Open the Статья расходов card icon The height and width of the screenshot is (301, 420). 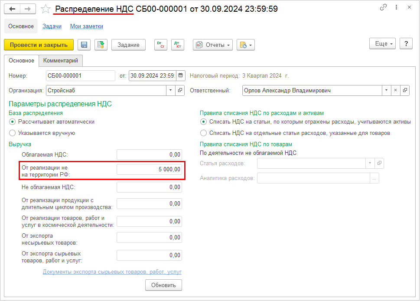(379, 163)
